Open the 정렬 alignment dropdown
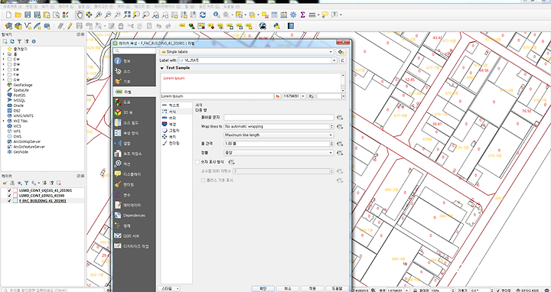The image size is (551, 292). (x=279, y=153)
